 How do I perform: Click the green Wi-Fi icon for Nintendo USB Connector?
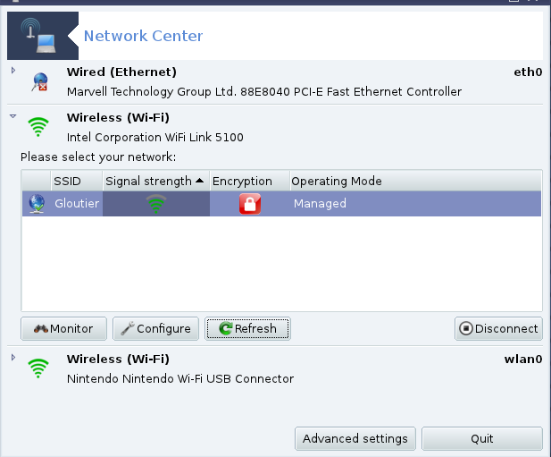(x=38, y=368)
